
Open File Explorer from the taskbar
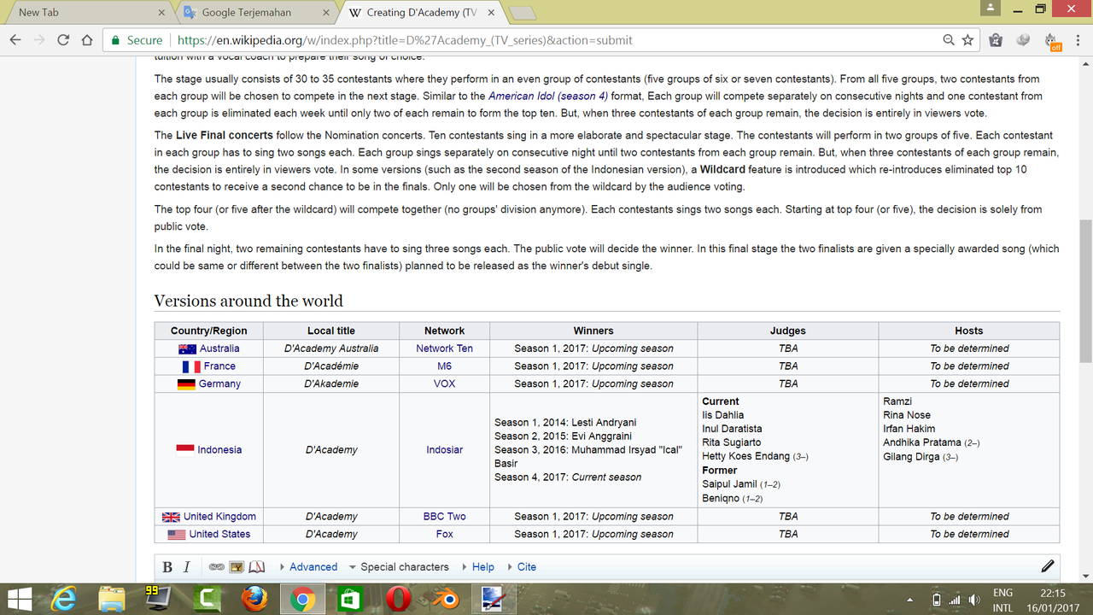point(111,598)
